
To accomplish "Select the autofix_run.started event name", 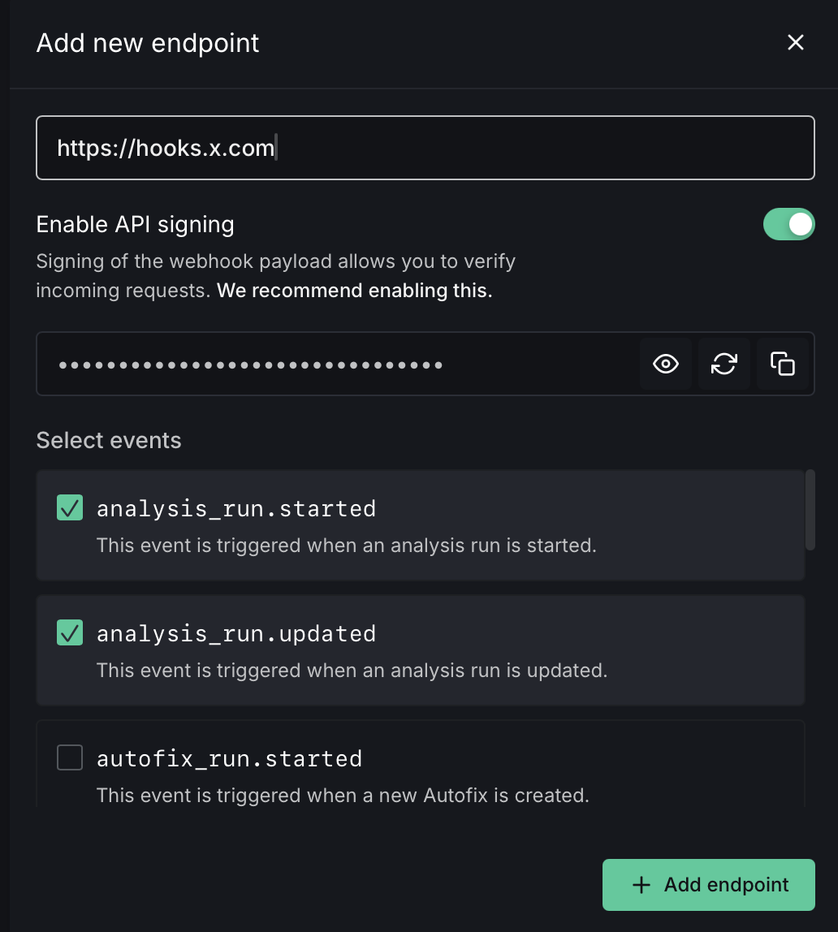I will (229, 759).
